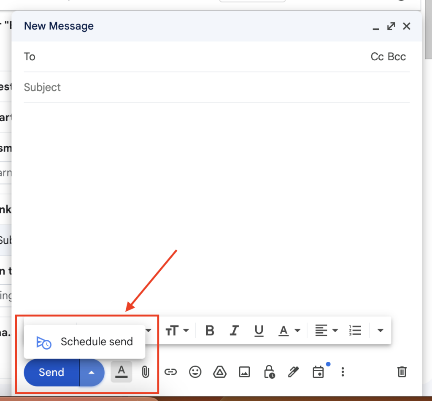The width and height of the screenshot is (432, 401).
Task: Toggle underline formatting
Action: (x=259, y=331)
